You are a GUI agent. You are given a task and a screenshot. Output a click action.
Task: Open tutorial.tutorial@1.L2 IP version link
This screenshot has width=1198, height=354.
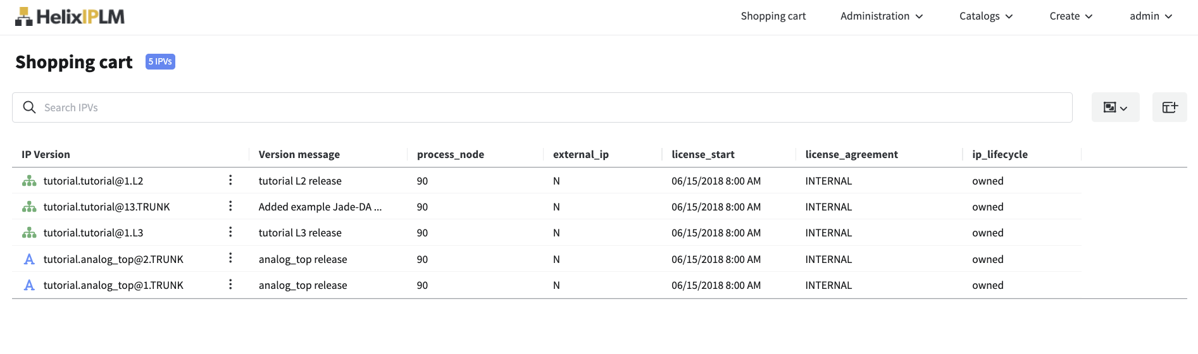(93, 181)
